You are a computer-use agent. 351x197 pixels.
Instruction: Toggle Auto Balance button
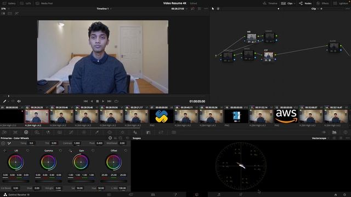point(3,143)
